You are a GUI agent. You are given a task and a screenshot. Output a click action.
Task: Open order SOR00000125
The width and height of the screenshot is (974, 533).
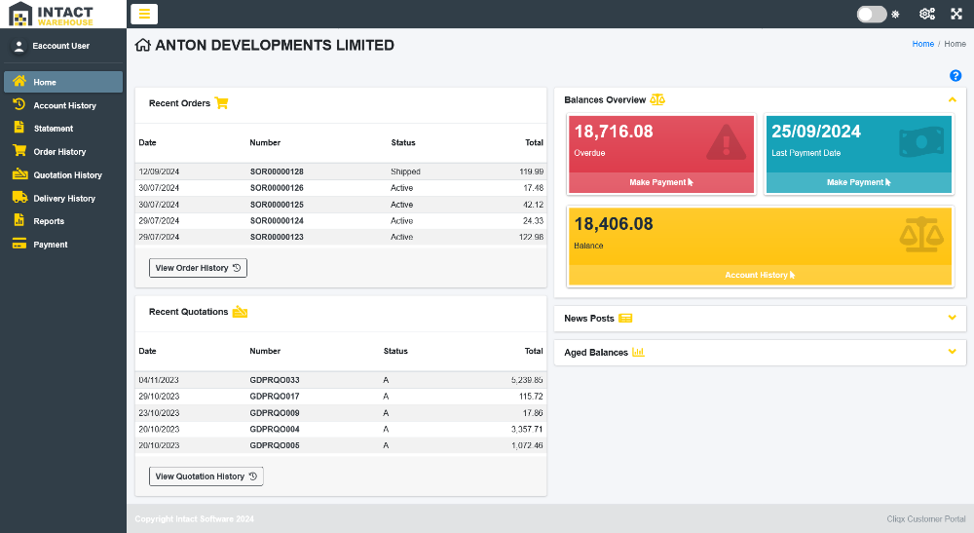(277, 205)
